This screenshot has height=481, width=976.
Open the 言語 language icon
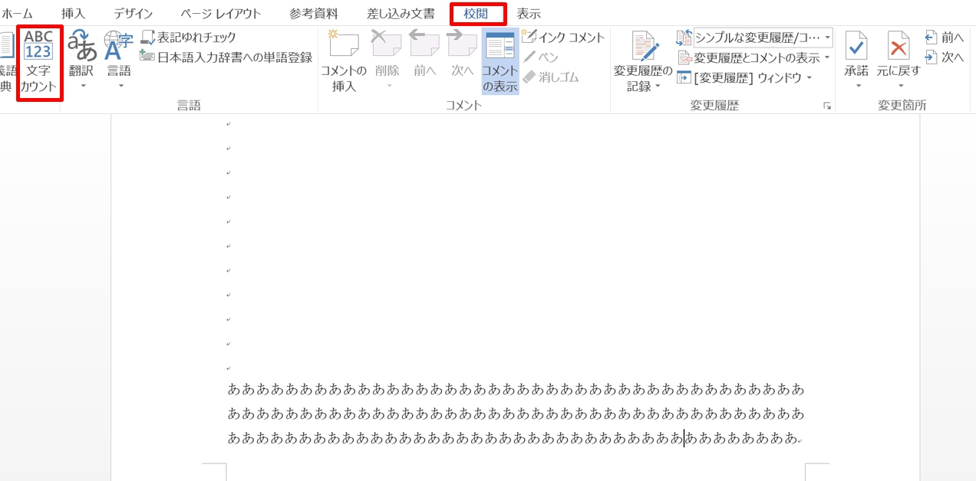point(118,46)
